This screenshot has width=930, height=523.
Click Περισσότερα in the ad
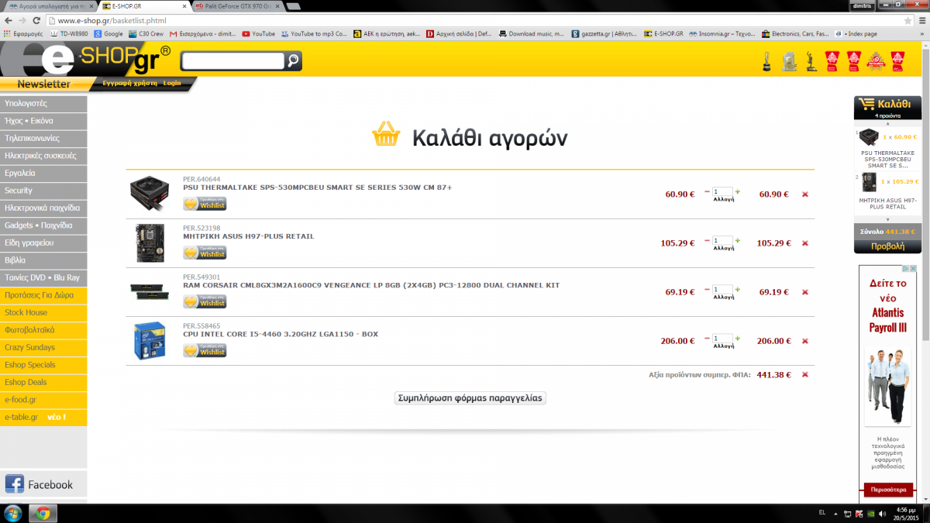click(x=887, y=490)
